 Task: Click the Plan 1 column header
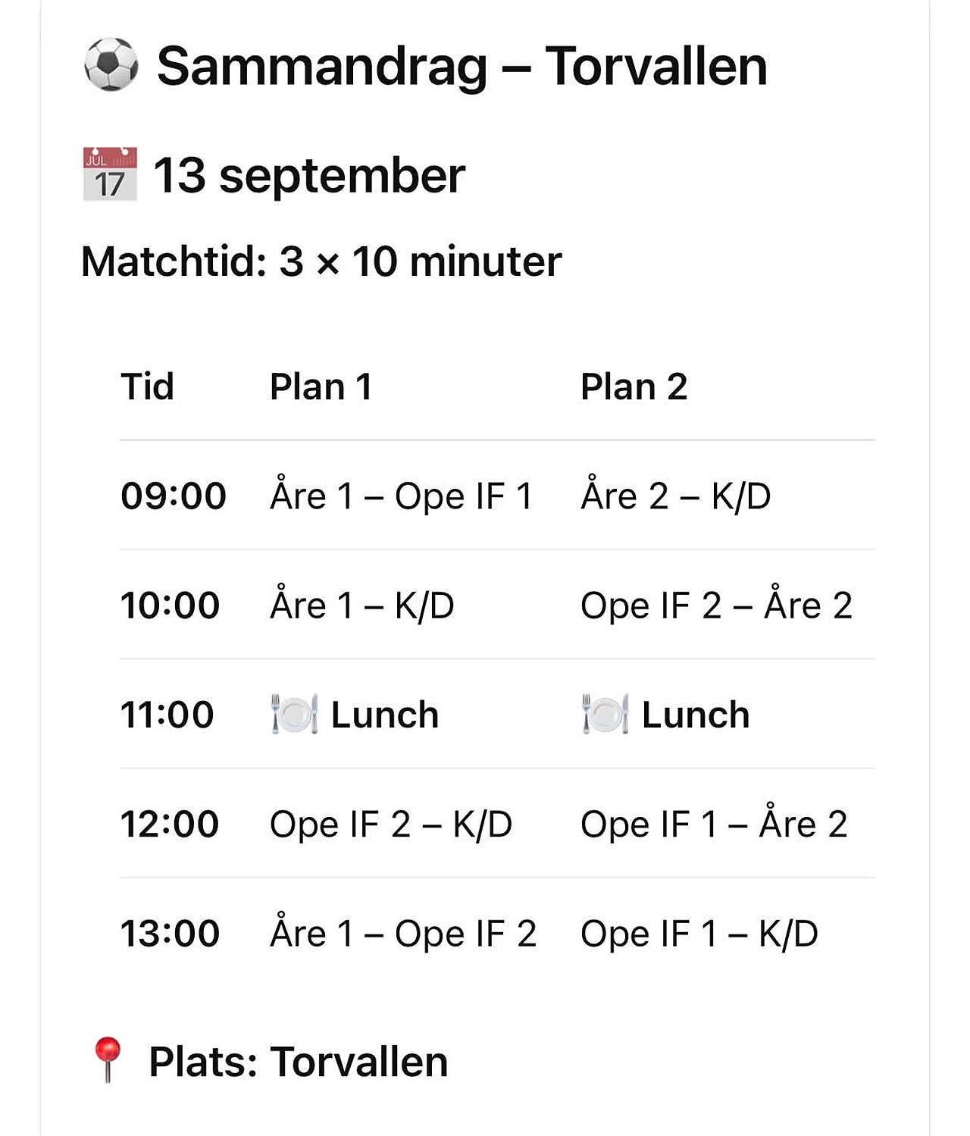(321, 386)
